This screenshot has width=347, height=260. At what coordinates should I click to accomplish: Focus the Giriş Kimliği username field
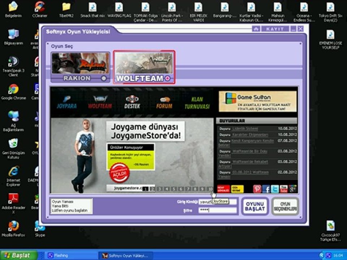(218, 201)
